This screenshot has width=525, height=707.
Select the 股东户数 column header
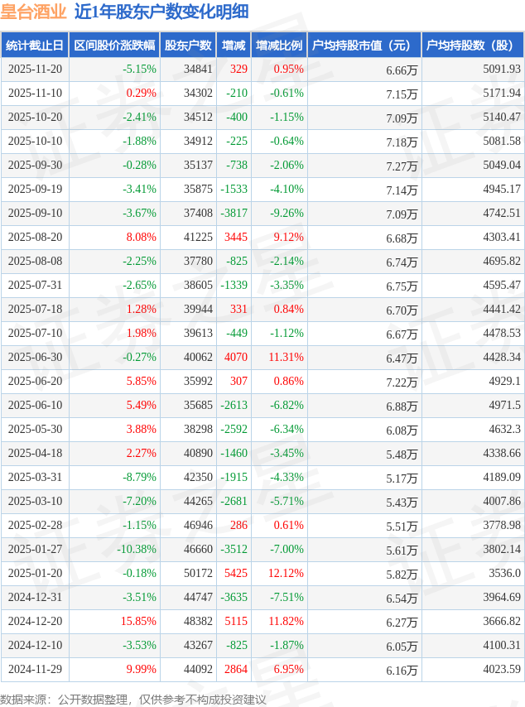(188, 46)
